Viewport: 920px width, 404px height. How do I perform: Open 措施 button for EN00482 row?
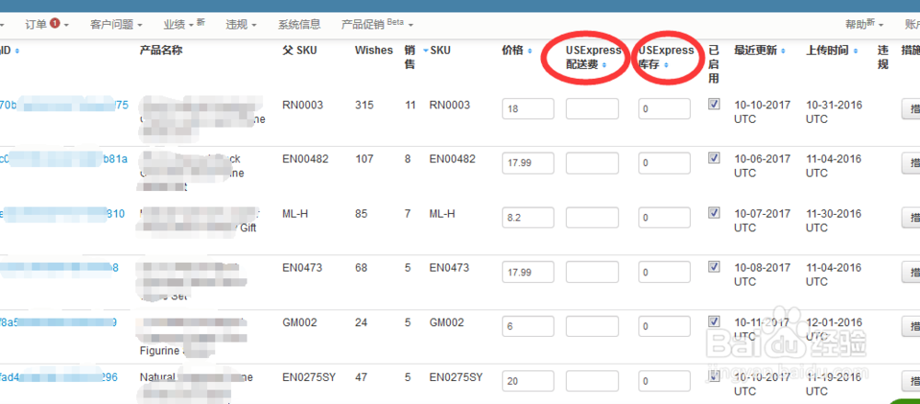911,163
